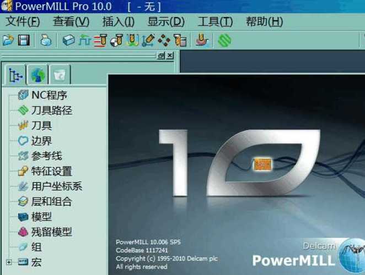Click the Tool Axis pencil icon
This screenshot has width=365, height=275.
[x=148, y=40]
